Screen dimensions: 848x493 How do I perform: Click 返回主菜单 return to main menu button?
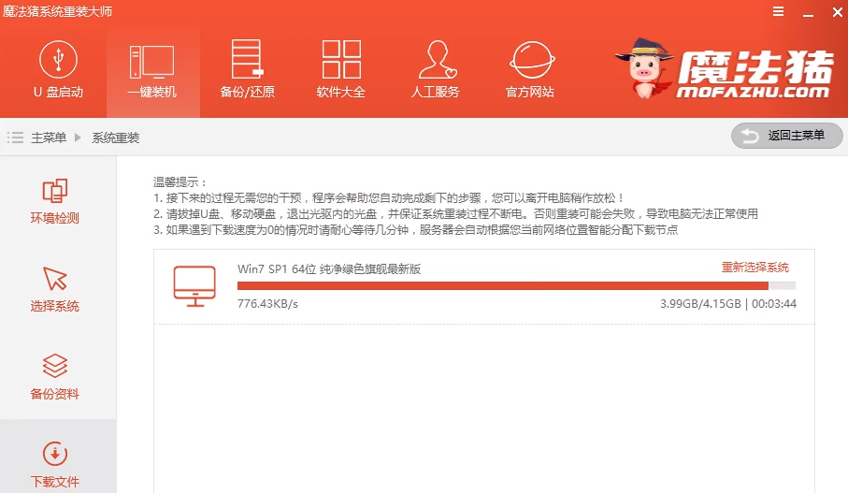[x=787, y=136]
